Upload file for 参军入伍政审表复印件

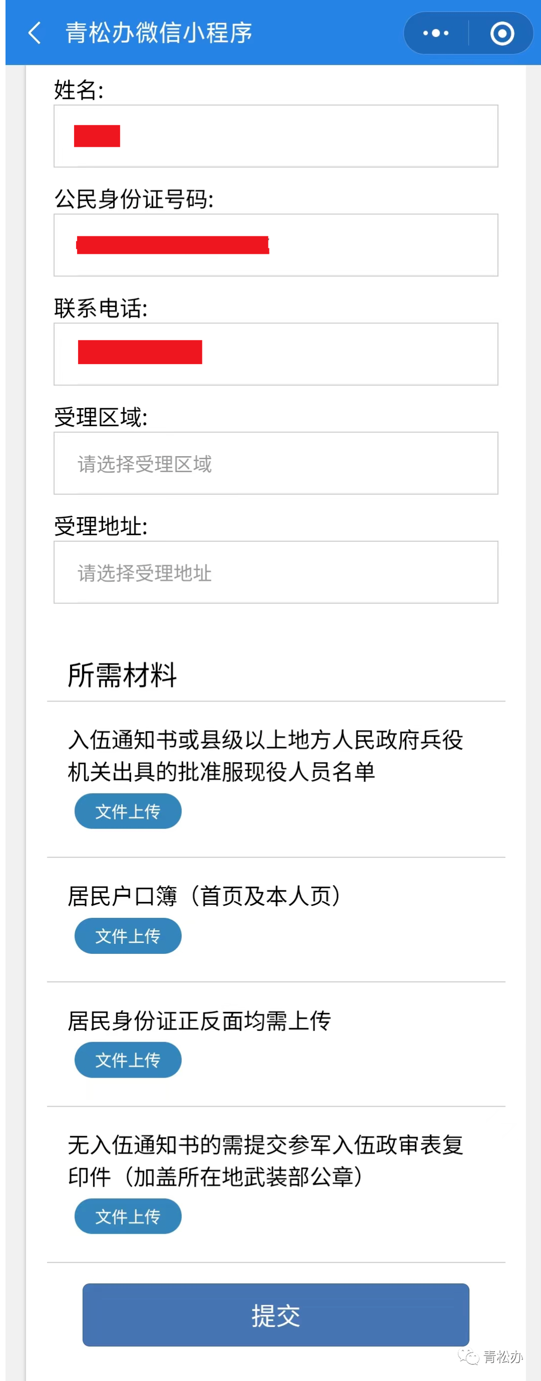128,1216
